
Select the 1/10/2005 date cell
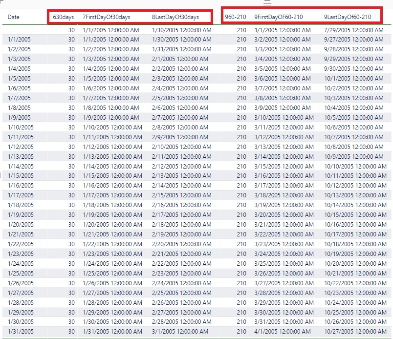(x=21, y=127)
